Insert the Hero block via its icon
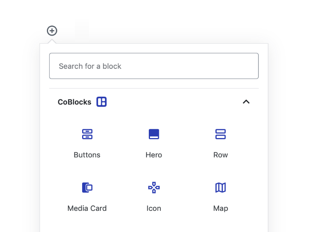Image resolution: width=310 pixels, height=232 pixels. (154, 134)
